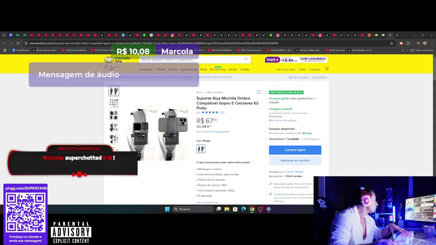Select the second product thumbnail
Viewport: 436px width, 245px height.
coord(114,103)
